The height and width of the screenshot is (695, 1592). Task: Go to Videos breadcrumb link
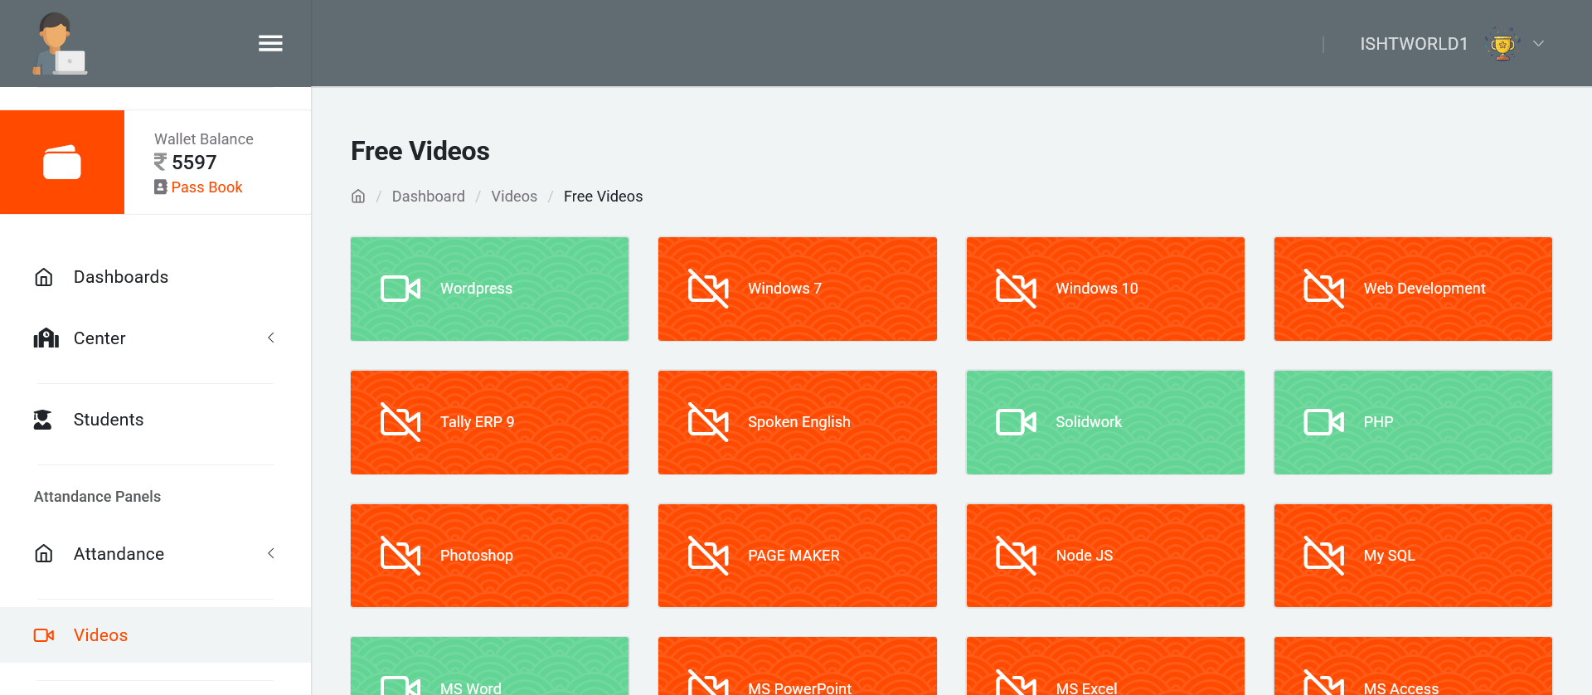(x=514, y=197)
